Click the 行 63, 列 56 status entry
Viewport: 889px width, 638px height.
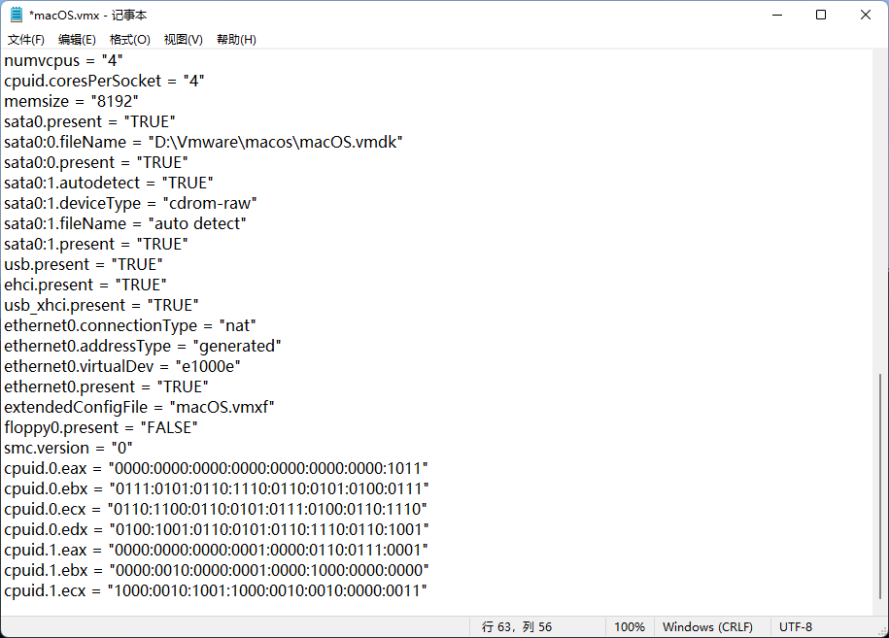pos(517,626)
